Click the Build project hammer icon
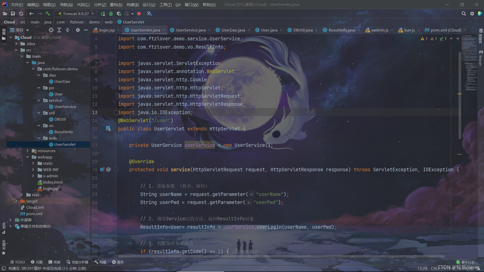 pyautogui.click(x=48, y=14)
